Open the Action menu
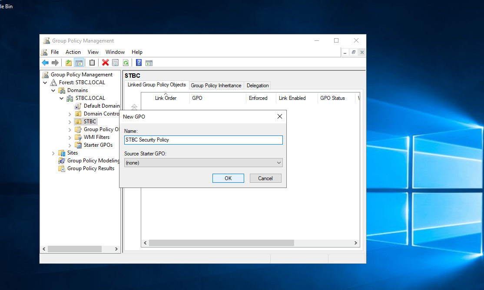This screenshot has width=484, height=290. click(73, 52)
